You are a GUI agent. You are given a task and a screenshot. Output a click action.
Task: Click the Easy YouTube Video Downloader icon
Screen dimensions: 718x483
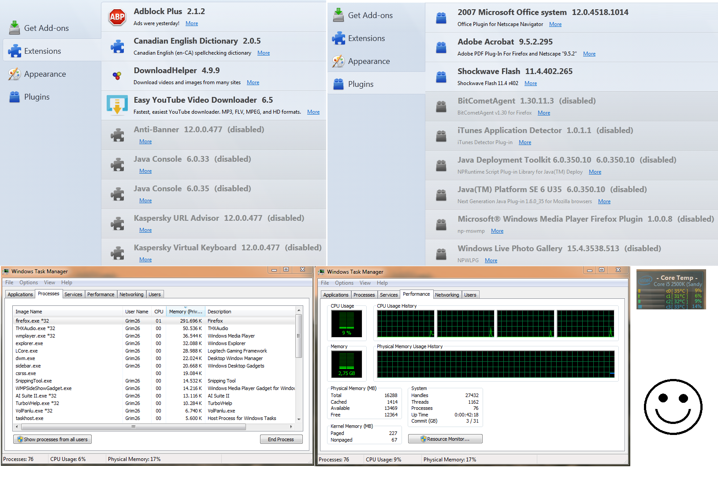tap(117, 105)
